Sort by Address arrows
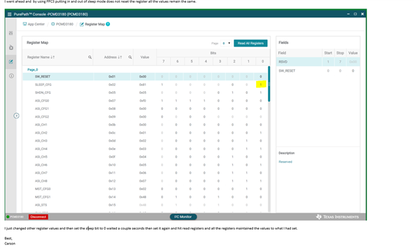414x249 pixels. (x=120, y=58)
